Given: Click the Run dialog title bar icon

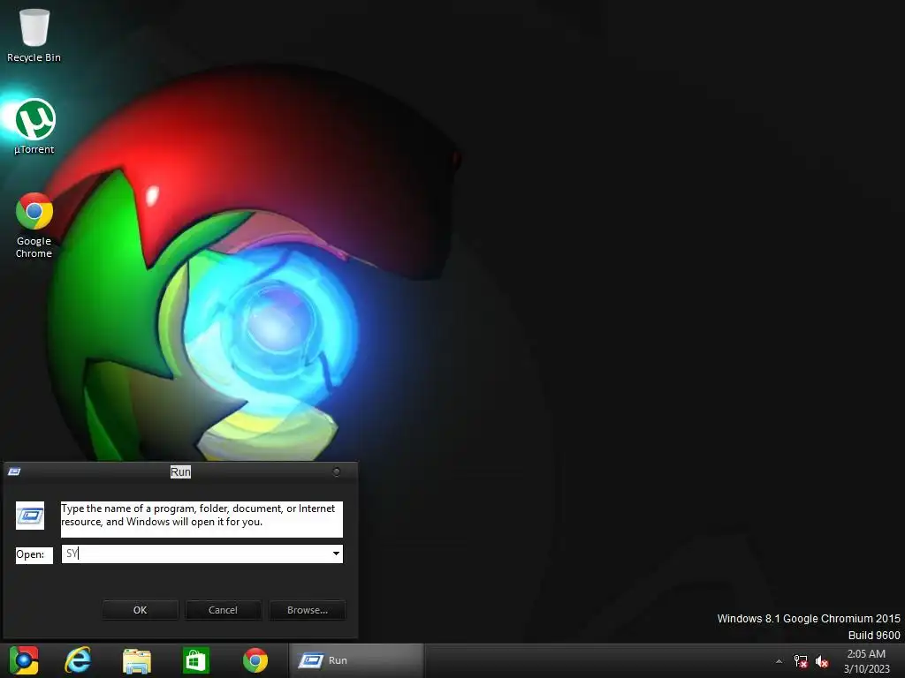Looking at the screenshot, I should [x=14, y=471].
